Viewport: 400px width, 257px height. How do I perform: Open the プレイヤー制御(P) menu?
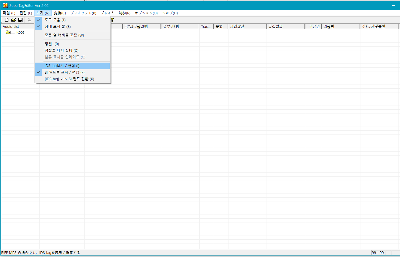[x=115, y=13]
